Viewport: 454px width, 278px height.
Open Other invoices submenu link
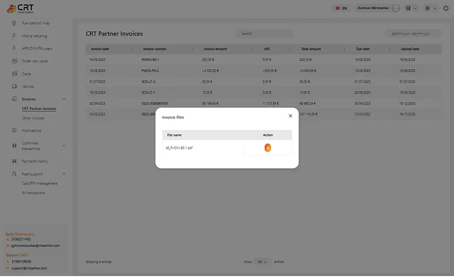point(34,118)
